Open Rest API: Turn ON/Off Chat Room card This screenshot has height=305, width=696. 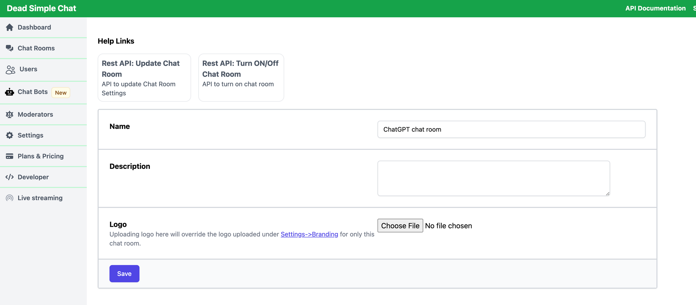pos(241,78)
